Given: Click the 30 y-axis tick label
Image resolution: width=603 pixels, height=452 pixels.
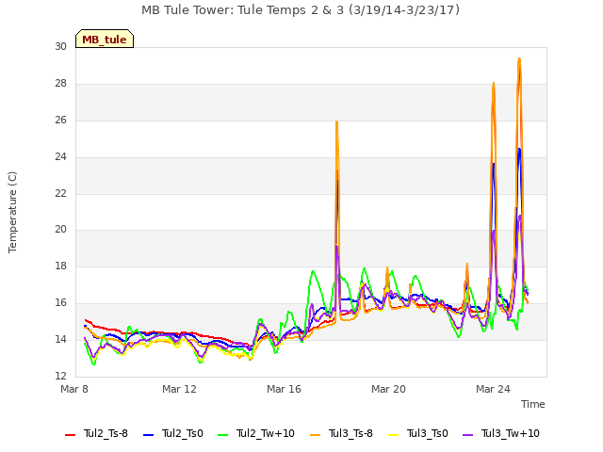Looking at the screenshot, I should (x=60, y=47).
